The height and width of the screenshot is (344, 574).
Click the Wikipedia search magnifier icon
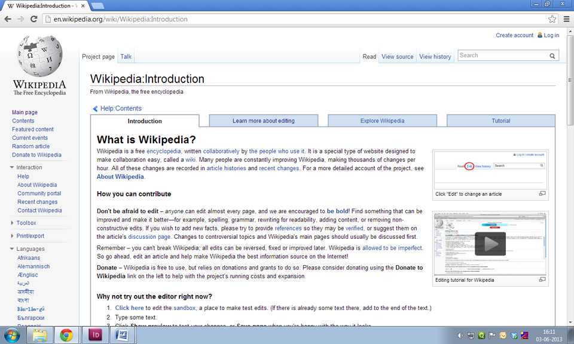pyautogui.click(x=552, y=56)
